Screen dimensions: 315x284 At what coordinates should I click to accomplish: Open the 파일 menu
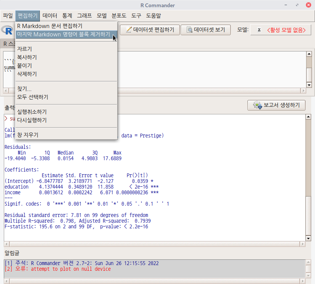[8, 16]
